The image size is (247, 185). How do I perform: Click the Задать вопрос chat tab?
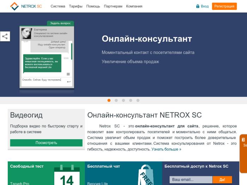tap(60, 23)
